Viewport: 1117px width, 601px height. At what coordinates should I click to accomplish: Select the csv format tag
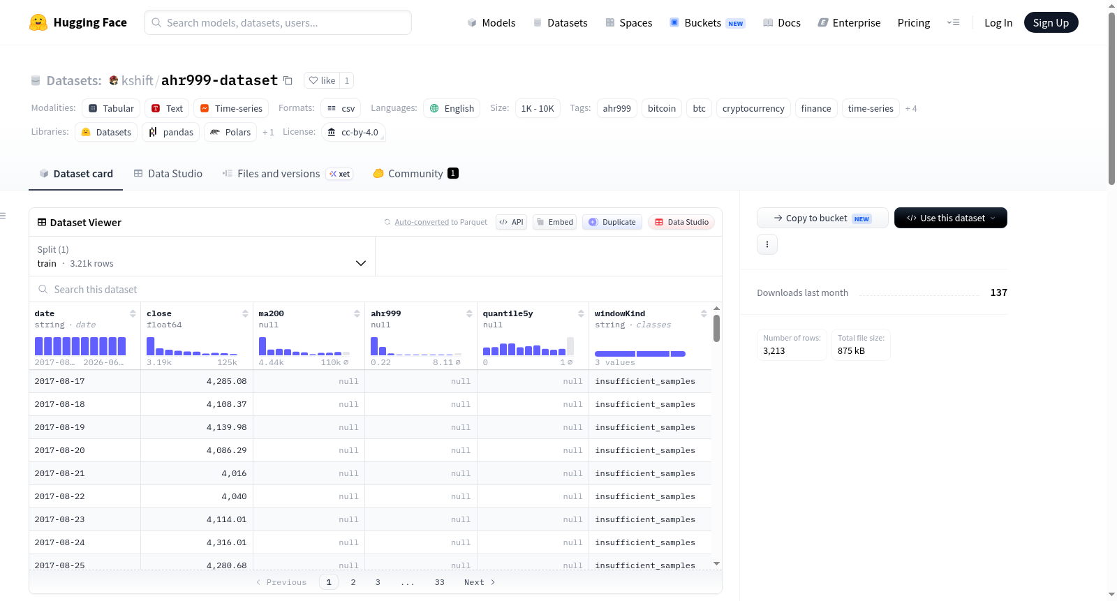(x=341, y=108)
